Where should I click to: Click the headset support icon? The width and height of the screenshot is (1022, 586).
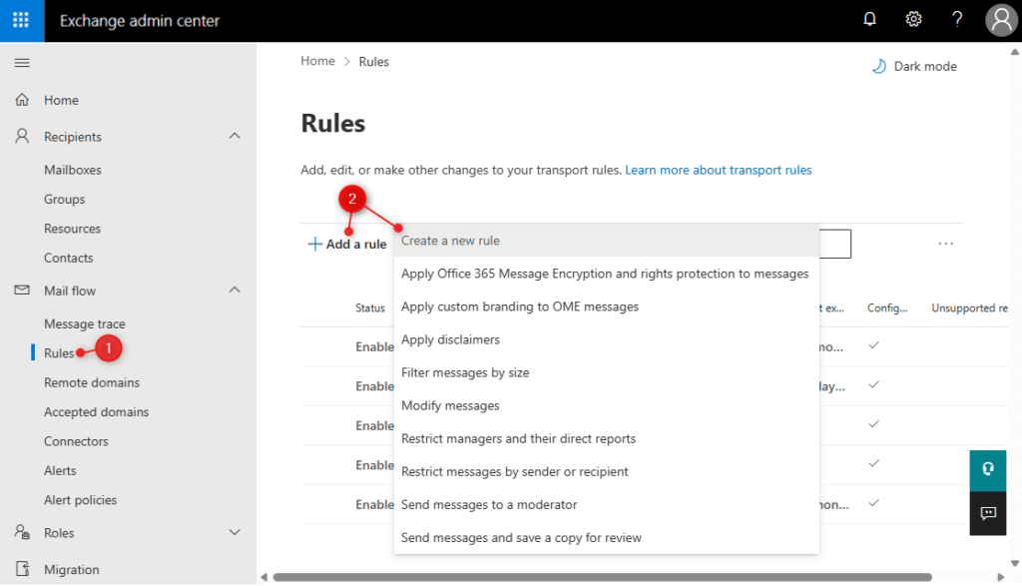(x=988, y=469)
